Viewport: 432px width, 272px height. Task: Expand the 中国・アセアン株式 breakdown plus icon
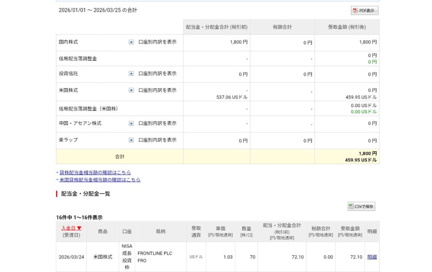pyautogui.click(x=131, y=124)
